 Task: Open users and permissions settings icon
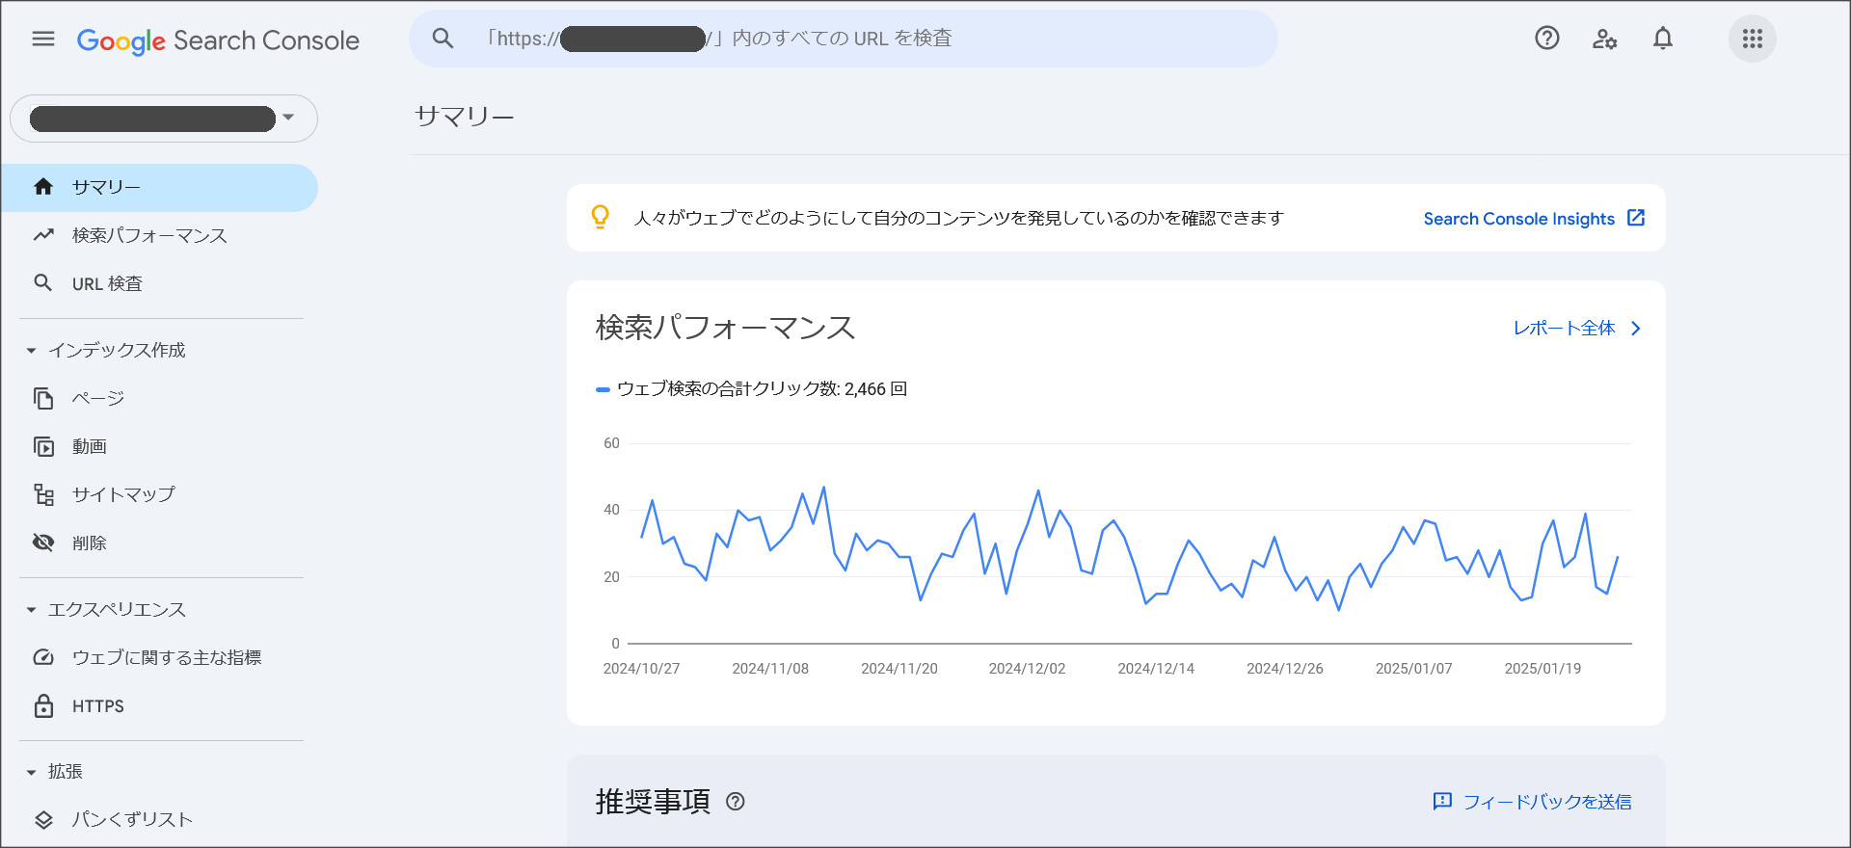click(1604, 39)
